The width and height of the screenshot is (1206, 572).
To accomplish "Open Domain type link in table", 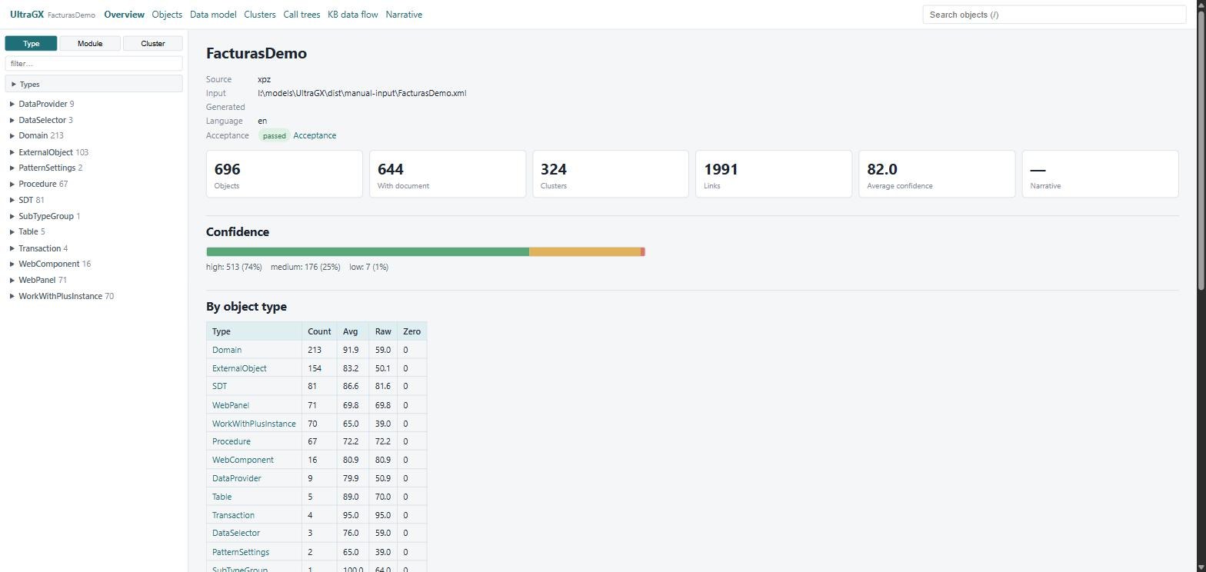I will 227,350.
